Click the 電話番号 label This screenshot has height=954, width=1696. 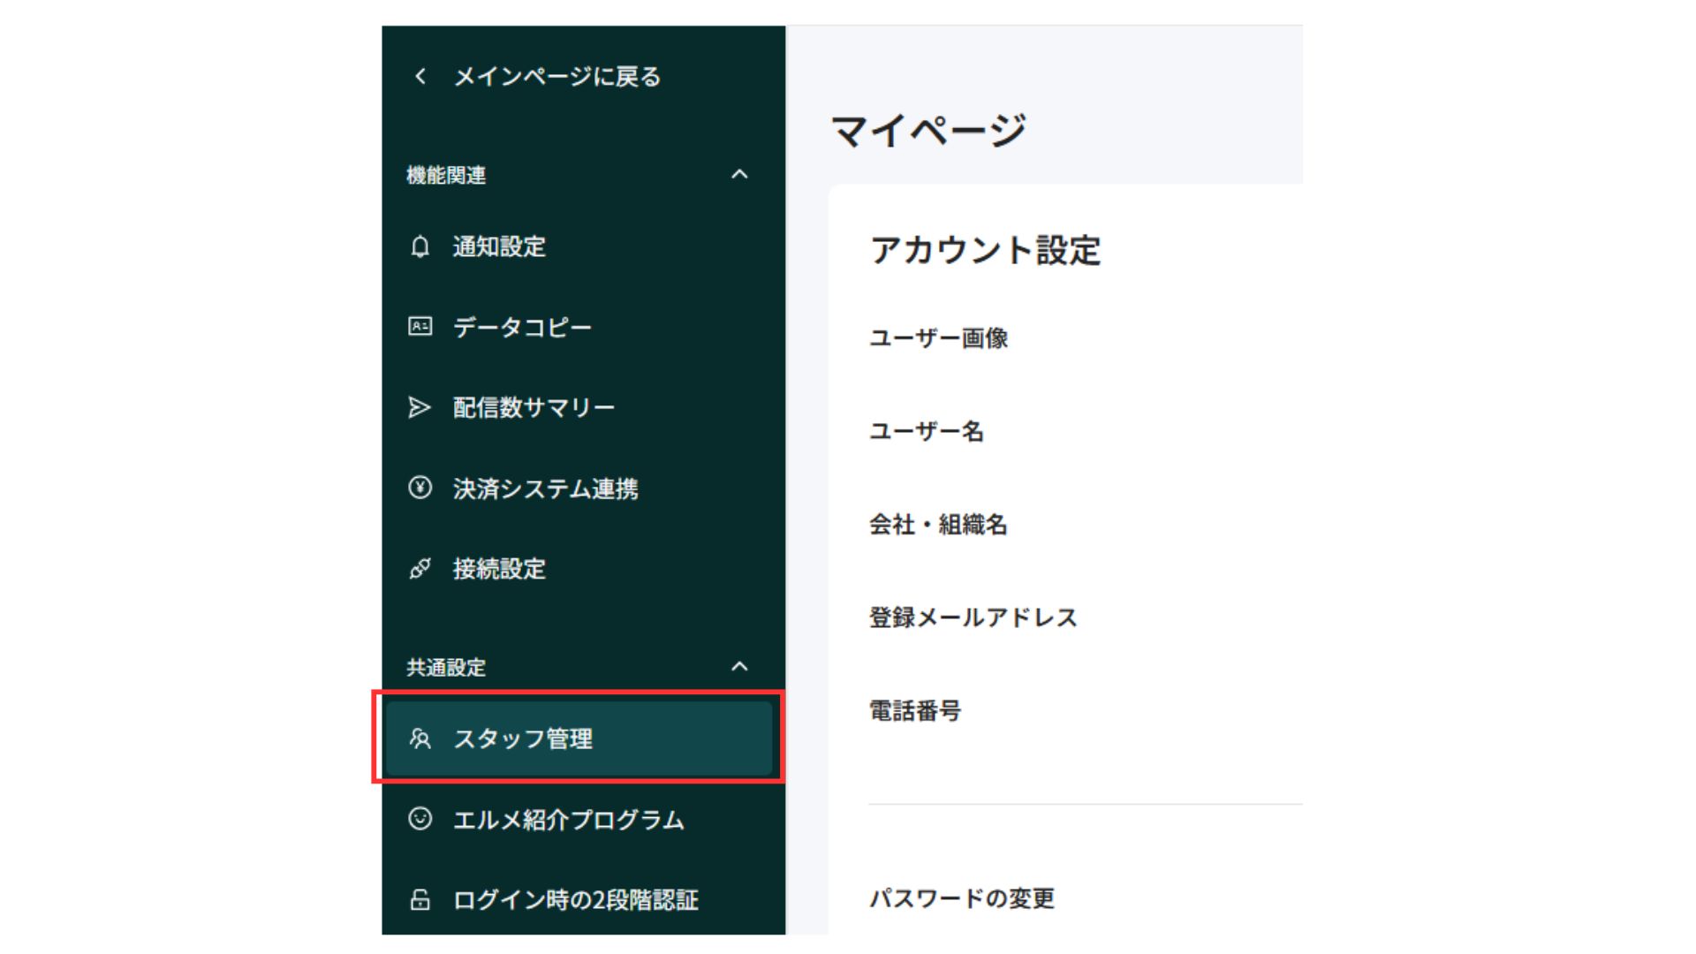coord(915,711)
